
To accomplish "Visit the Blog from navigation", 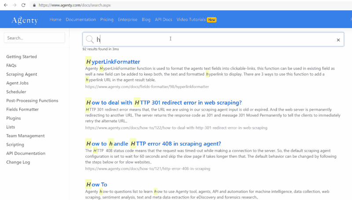I will coord(146,19).
